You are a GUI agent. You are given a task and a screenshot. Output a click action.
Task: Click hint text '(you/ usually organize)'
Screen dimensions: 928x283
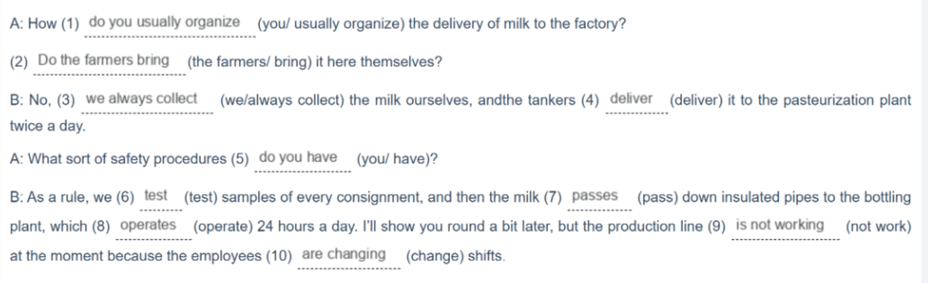pos(331,24)
